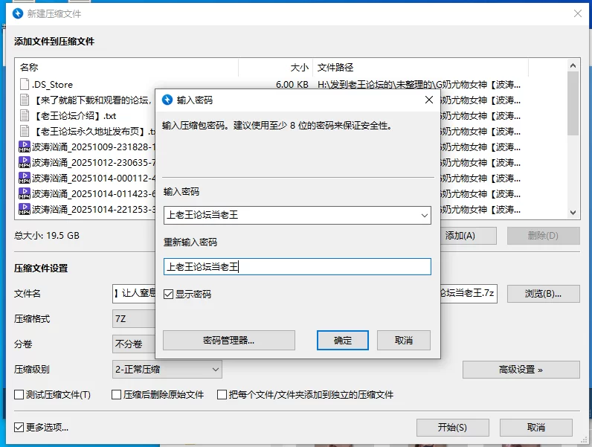Click the file list vertical scrollbar thumb
Viewport: 592px width, 447px height.
pyautogui.click(x=573, y=103)
